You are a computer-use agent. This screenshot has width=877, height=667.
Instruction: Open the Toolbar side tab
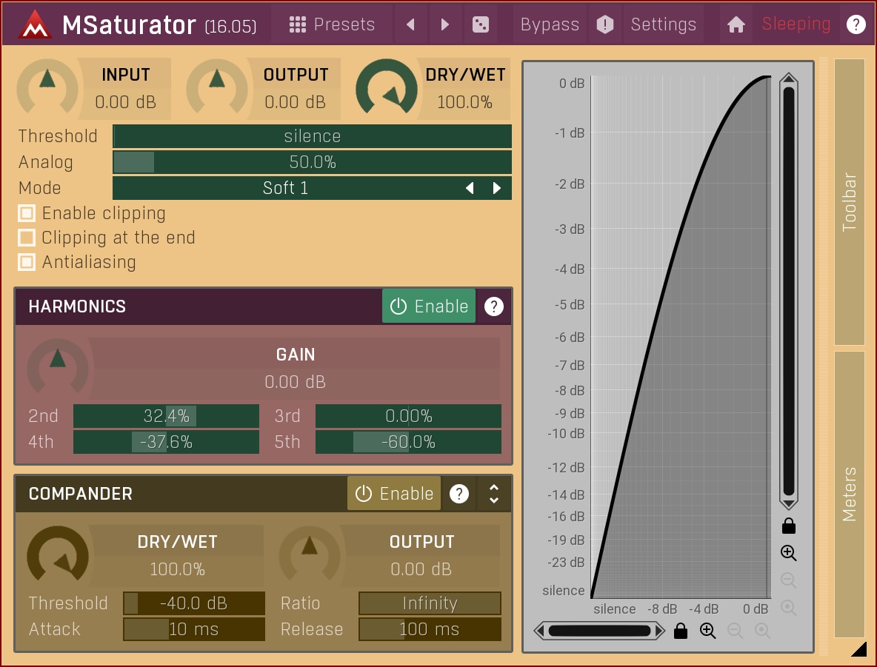(x=850, y=202)
